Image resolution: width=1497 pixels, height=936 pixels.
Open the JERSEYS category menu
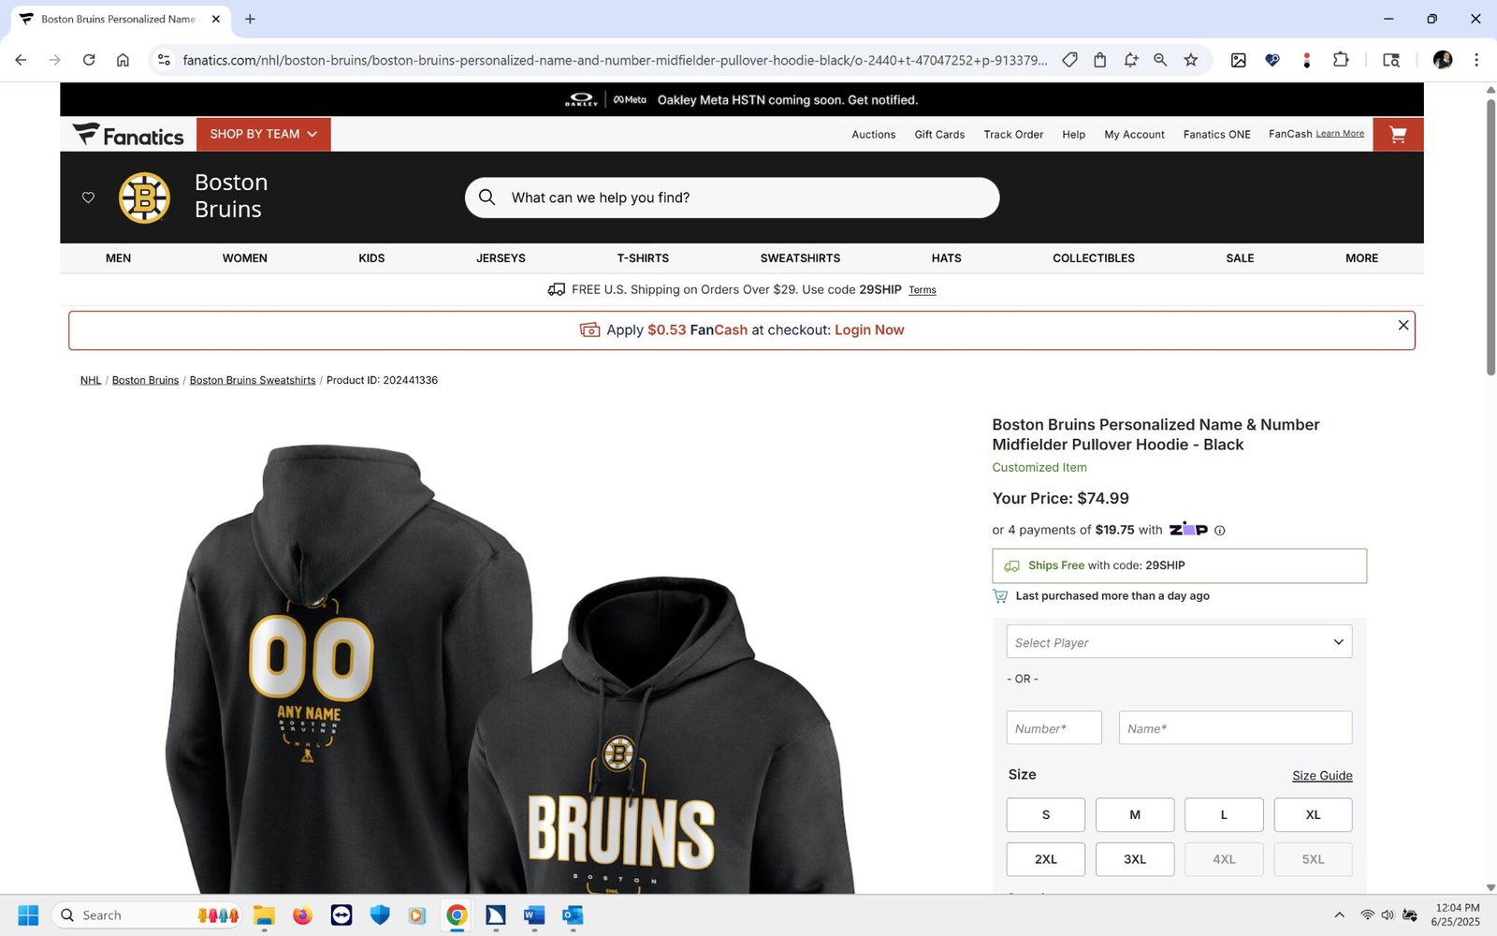(501, 258)
